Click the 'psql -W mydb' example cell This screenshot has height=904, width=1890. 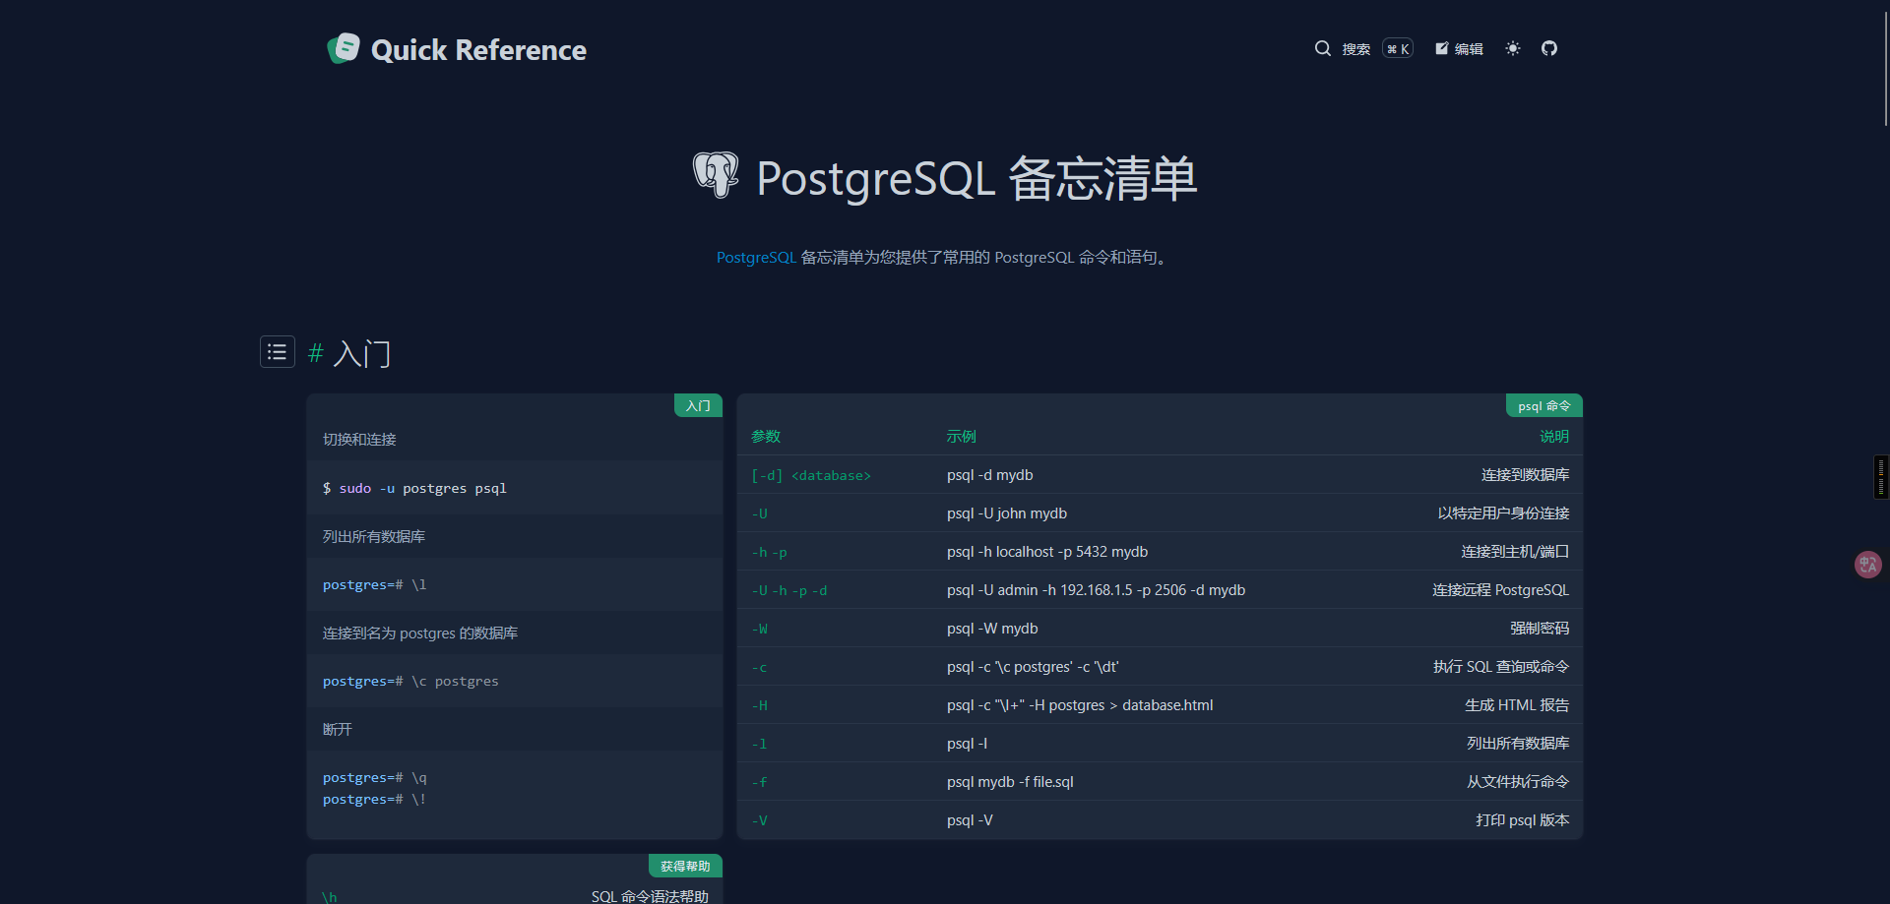click(992, 629)
